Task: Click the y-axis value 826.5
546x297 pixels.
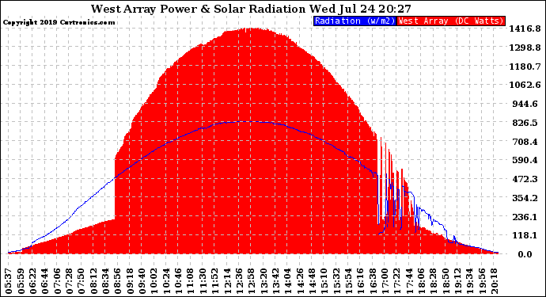Action: click(x=525, y=123)
